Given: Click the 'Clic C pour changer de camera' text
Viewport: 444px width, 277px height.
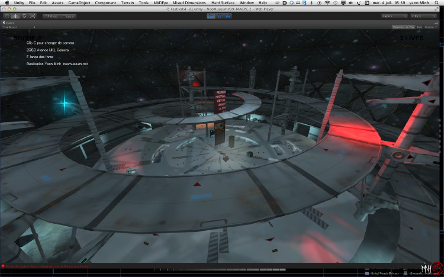Looking at the screenshot, I should pos(50,43).
